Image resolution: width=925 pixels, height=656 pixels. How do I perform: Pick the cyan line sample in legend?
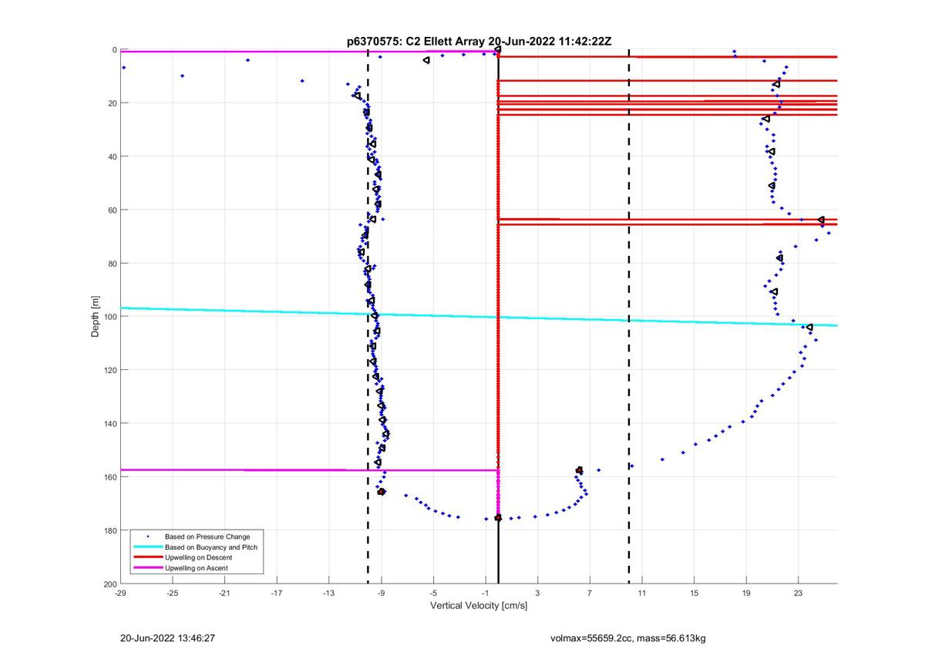coord(146,547)
